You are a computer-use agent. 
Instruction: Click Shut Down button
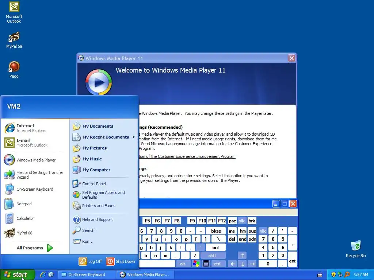click(121, 261)
